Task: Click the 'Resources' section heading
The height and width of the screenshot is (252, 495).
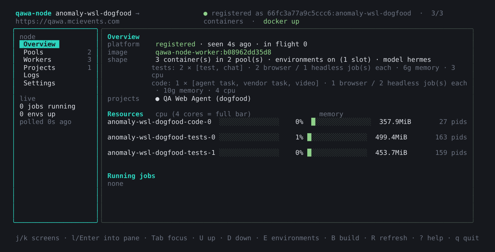Action: click(125, 114)
